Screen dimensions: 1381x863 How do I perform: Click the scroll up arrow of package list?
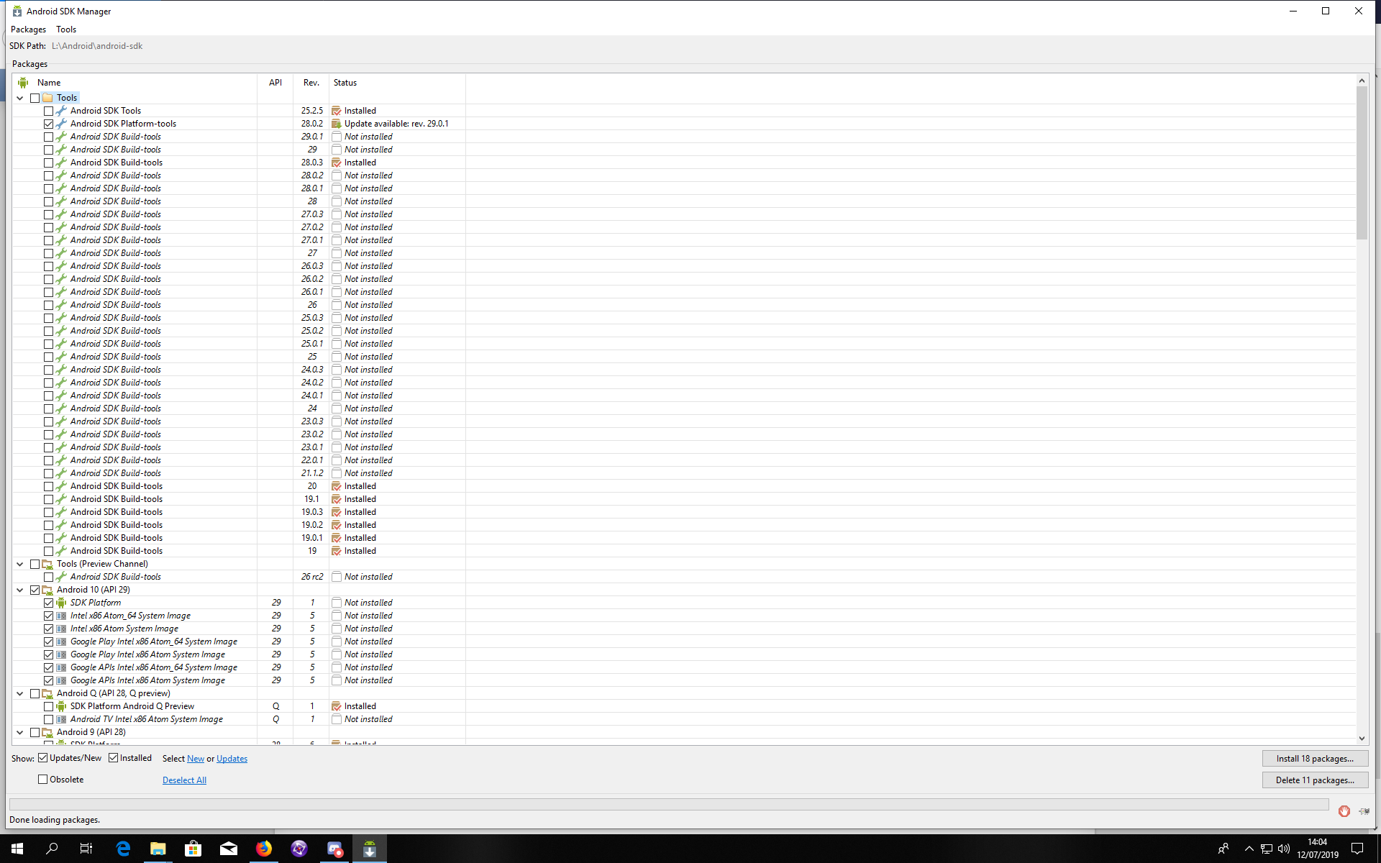coord(1362,81)
